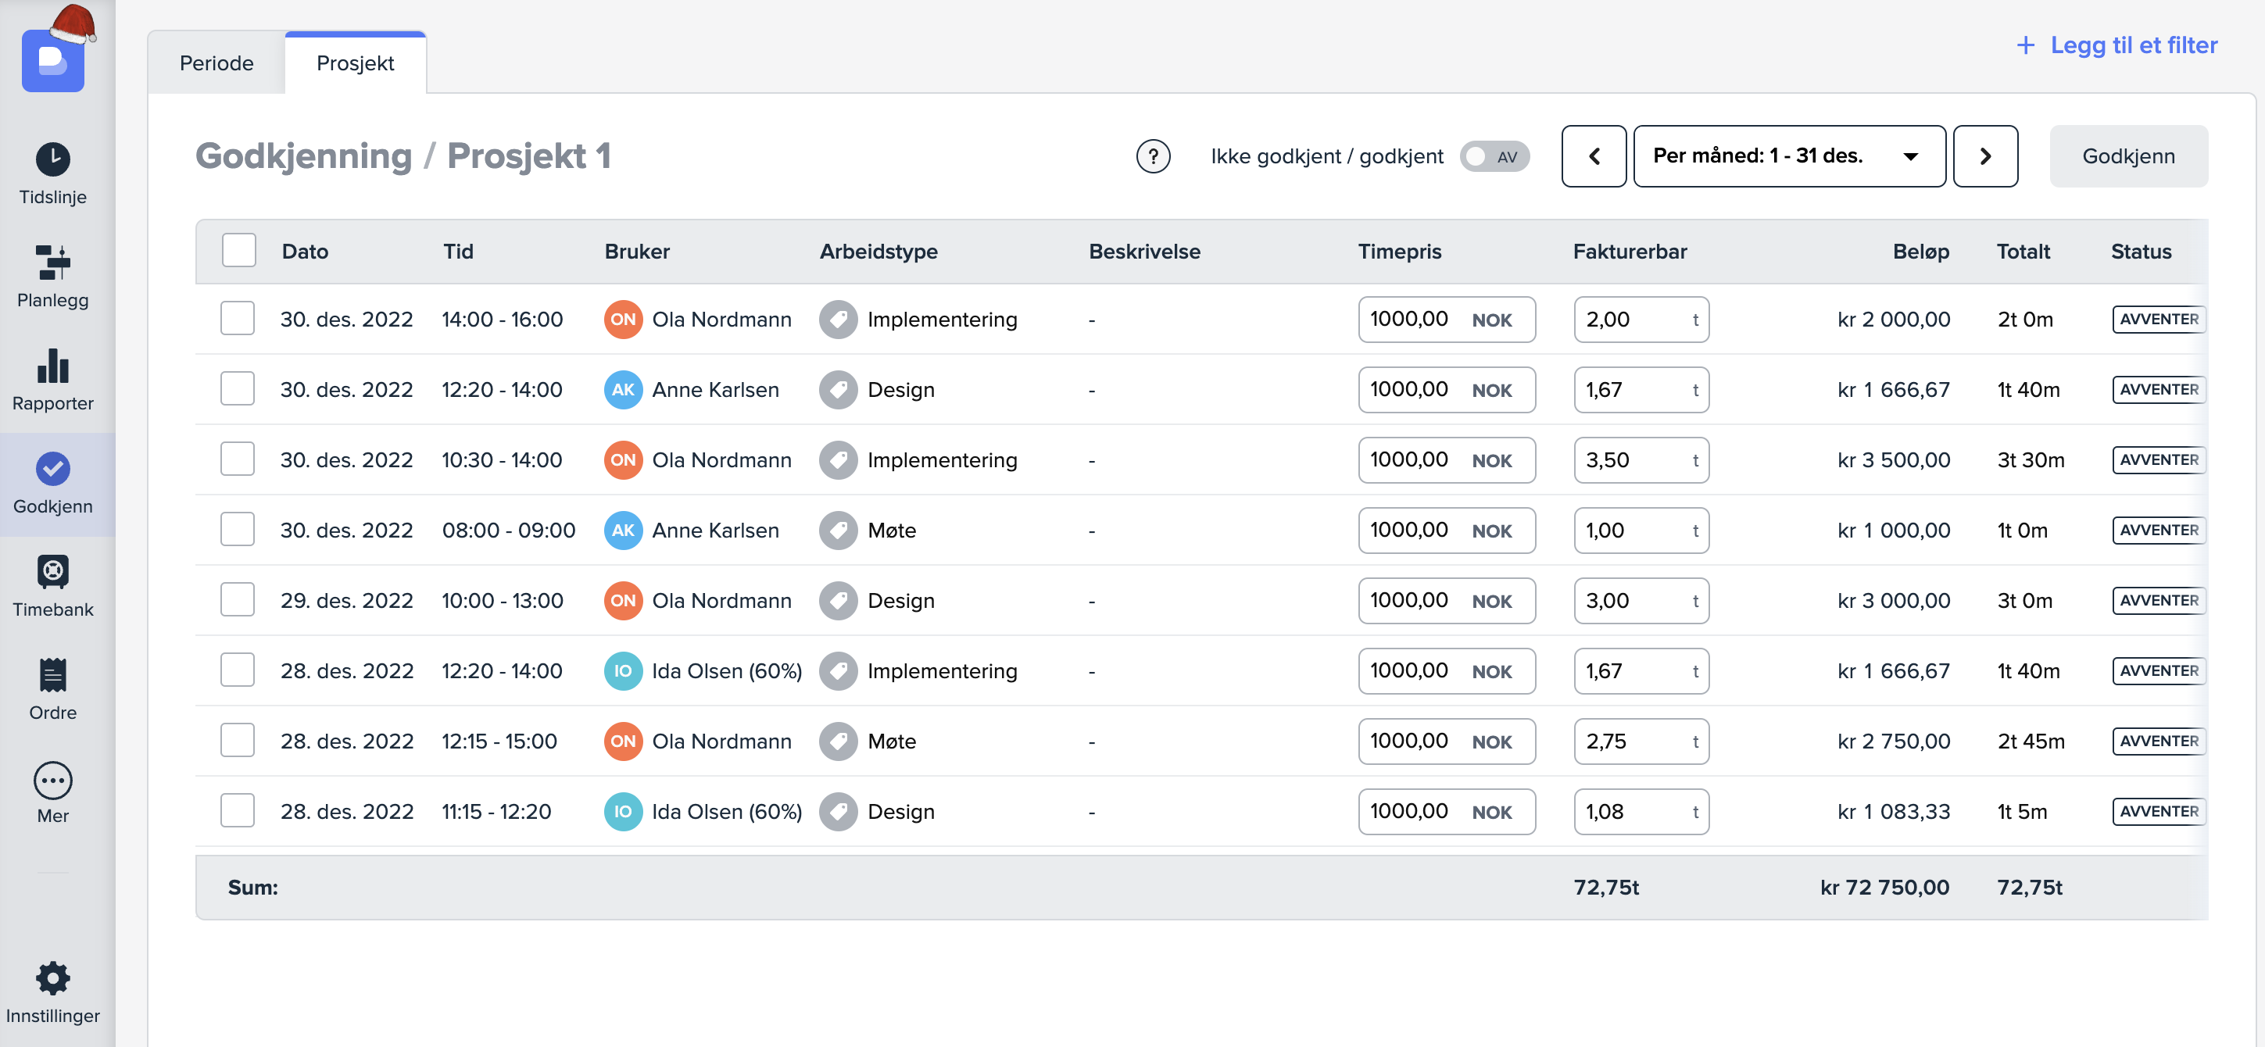Go to previous month with left chevron
Screen dimensions: 2265x1047
point(1593,156)
